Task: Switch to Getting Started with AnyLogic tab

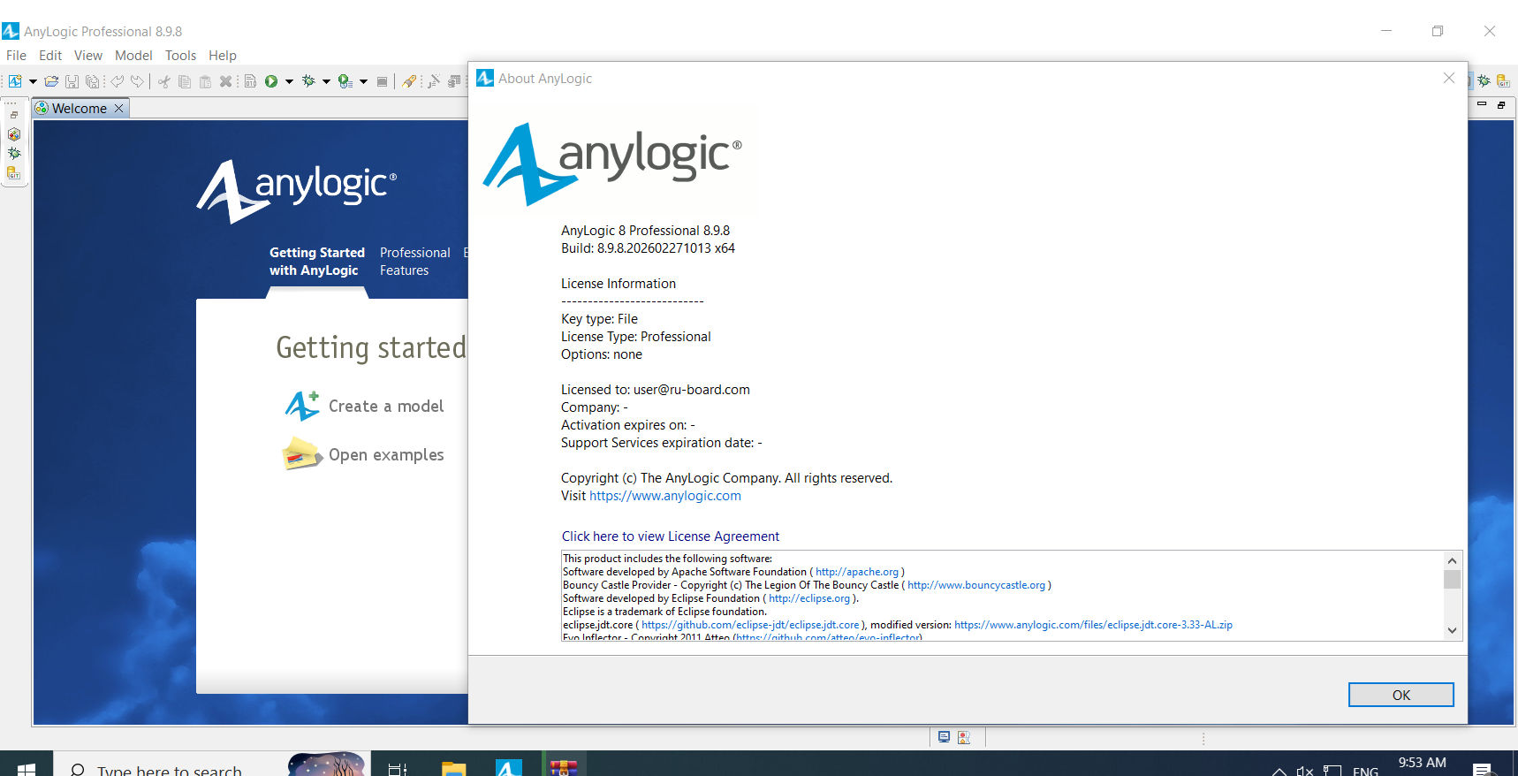Action: pos(317,262)
